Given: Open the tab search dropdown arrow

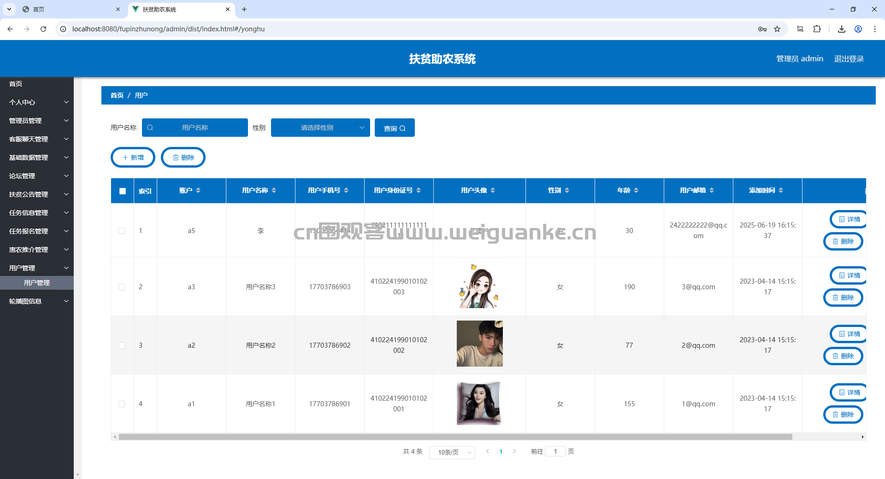Looking at the screenshot, I should pos(9,9).
